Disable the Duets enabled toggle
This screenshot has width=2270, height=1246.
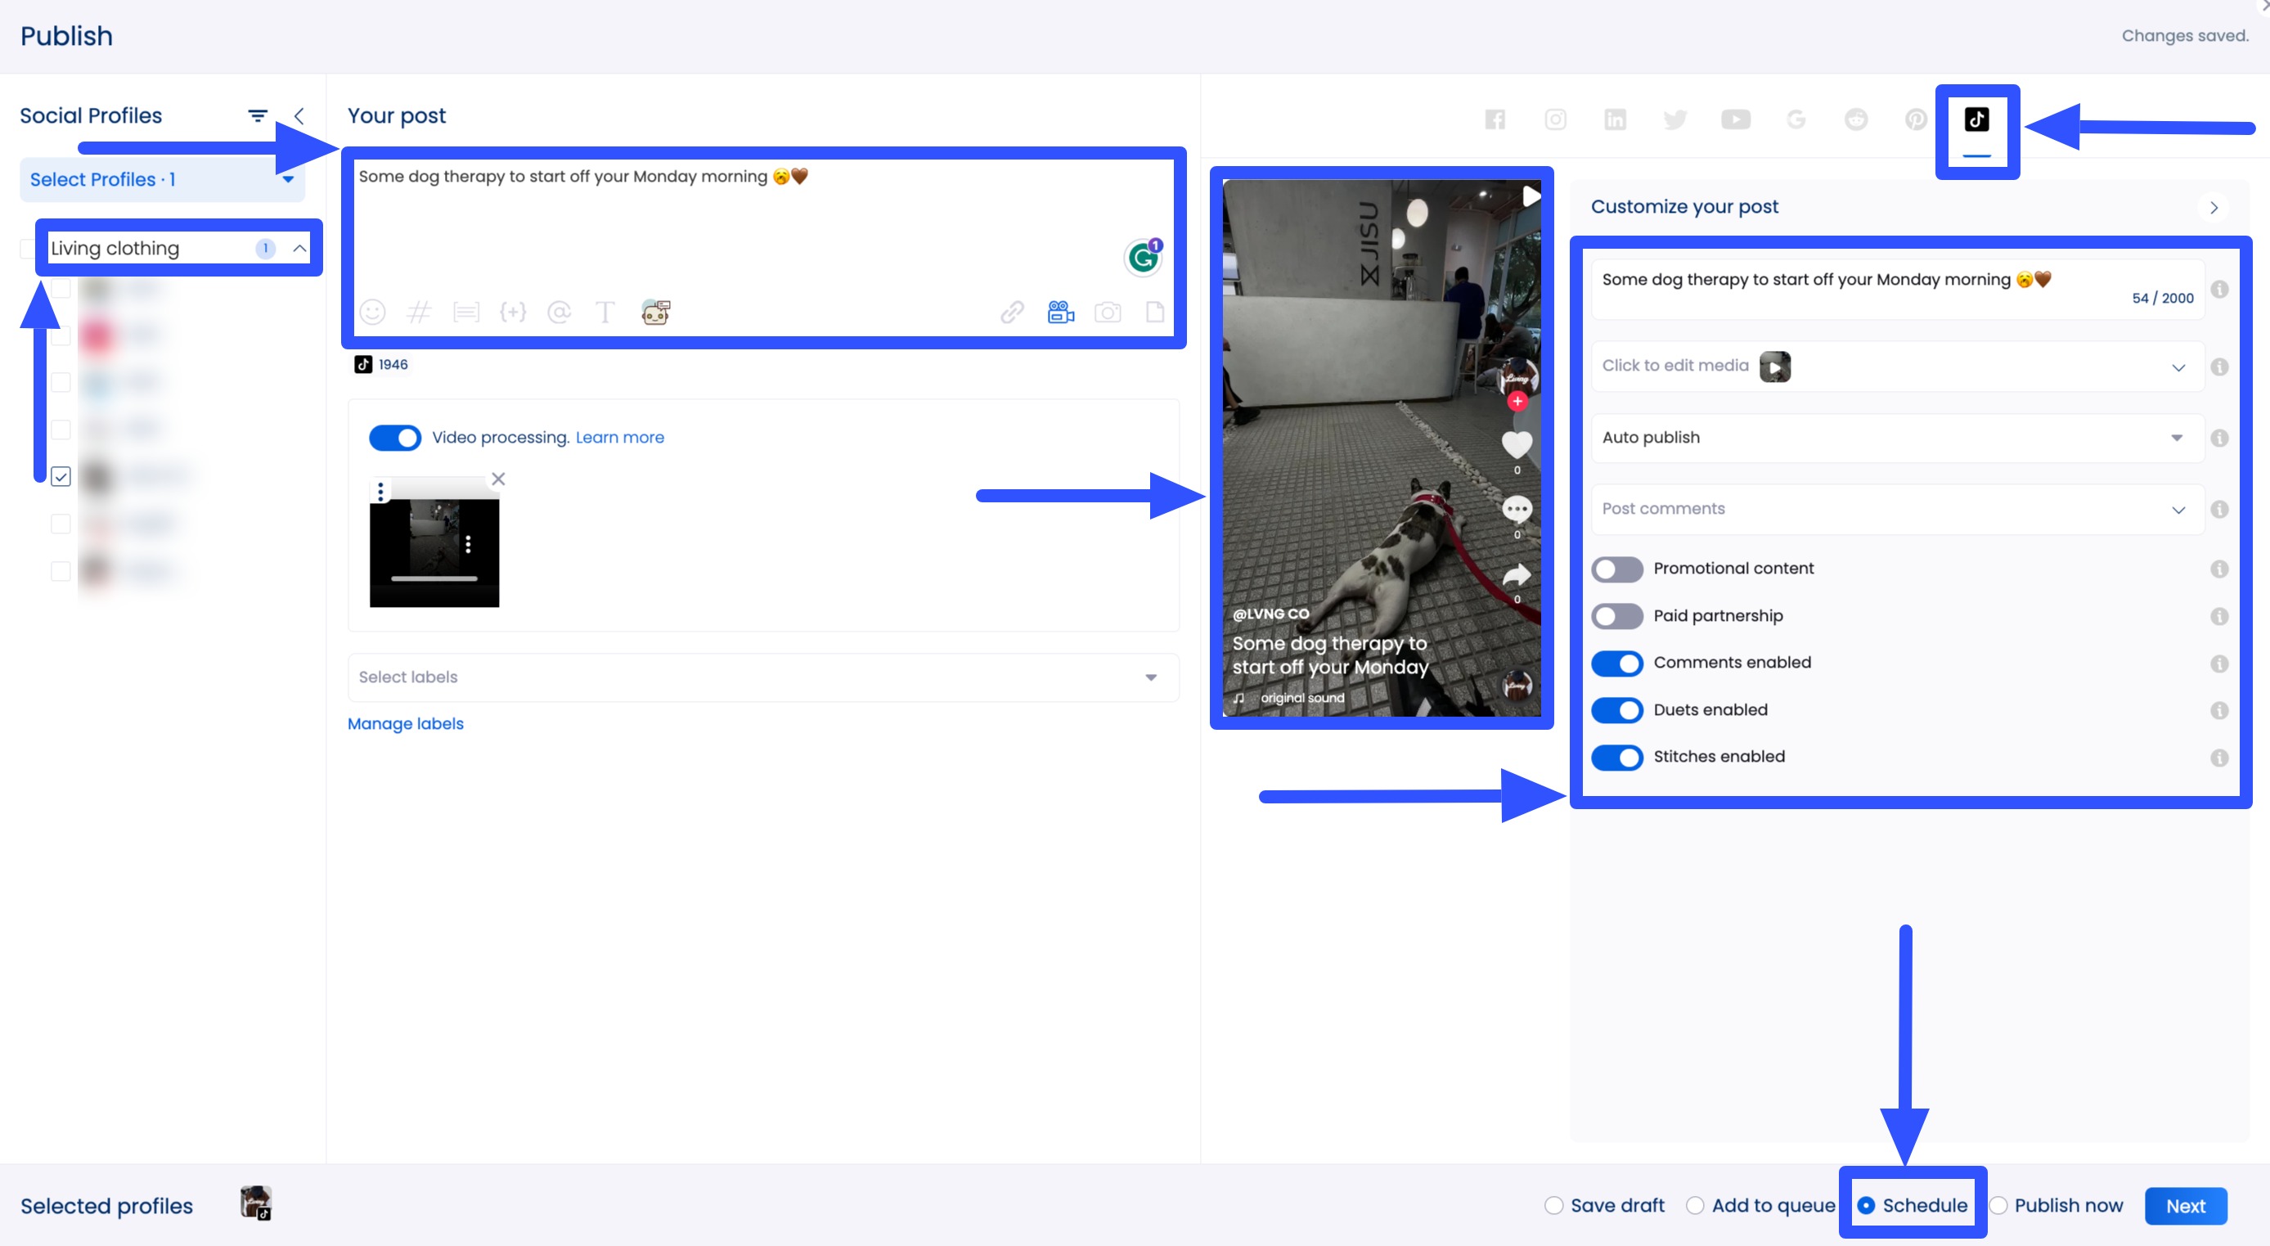point(1617,710)
